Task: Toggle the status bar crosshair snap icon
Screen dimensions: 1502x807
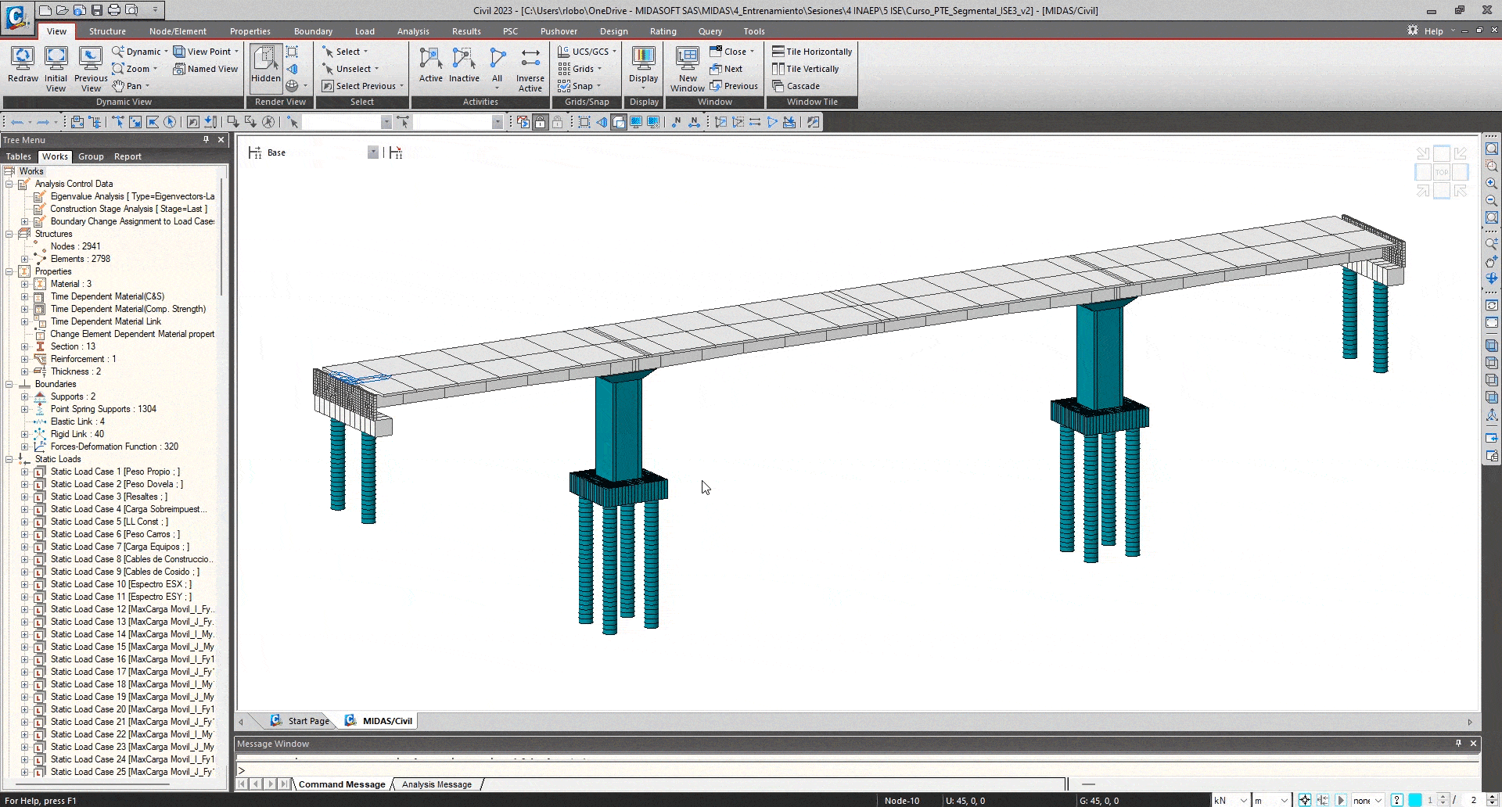Action: pos(1305,800)
